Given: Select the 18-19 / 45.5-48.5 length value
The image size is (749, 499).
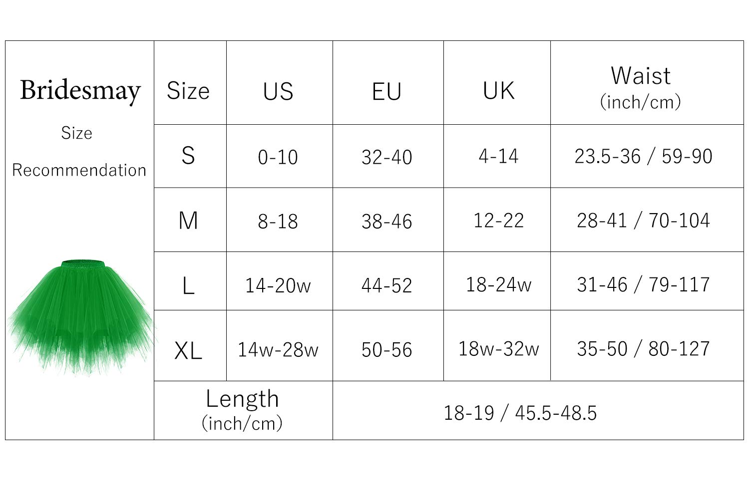Looking at the screenshot, I should tap(520, 413).
